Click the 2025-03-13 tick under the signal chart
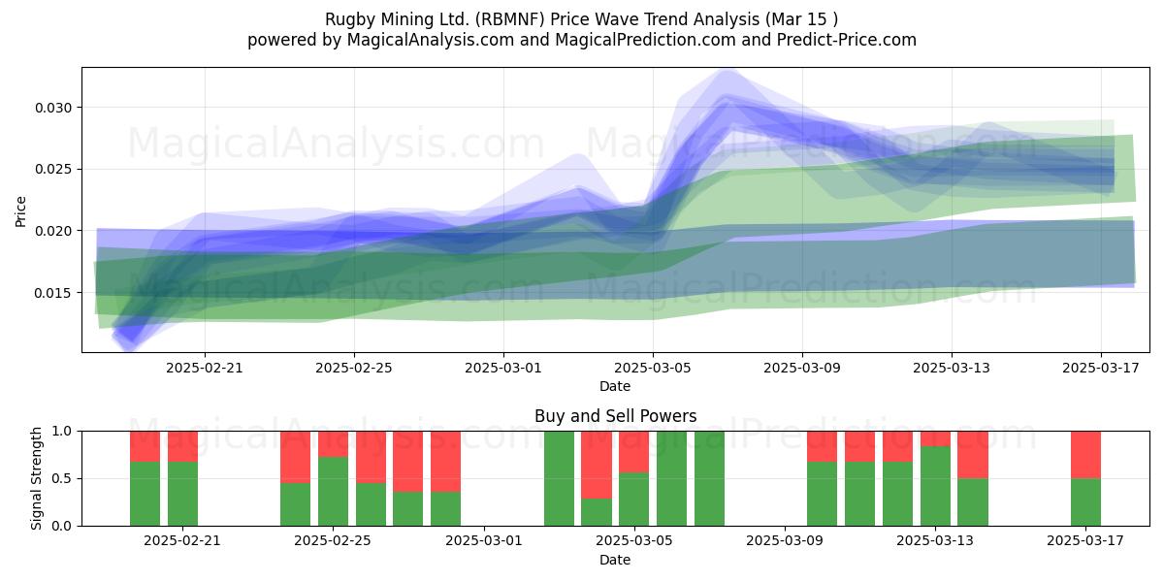Viewport: 1164px width, 582px height. pos(935,541)
